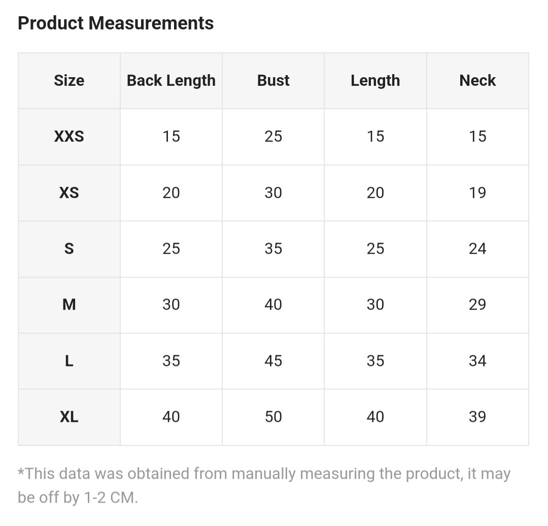This screenshot has height=526, width=548.
Task: Click the Back Length column header
Action: click(x=171, y=81)
